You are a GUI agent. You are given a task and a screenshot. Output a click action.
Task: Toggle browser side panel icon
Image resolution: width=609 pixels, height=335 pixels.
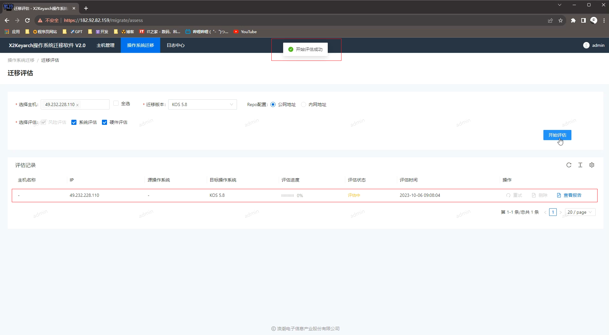(584, 20)
